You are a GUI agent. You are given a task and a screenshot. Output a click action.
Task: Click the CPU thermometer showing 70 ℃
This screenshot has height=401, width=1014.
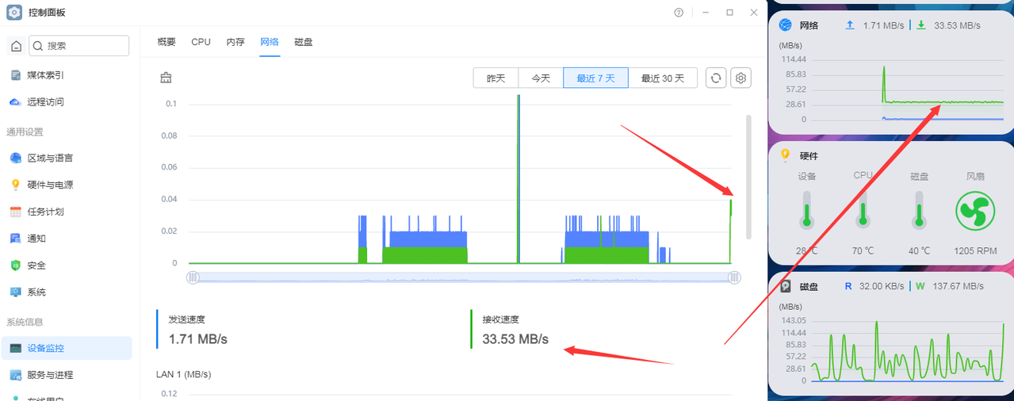tap(863, 210)
